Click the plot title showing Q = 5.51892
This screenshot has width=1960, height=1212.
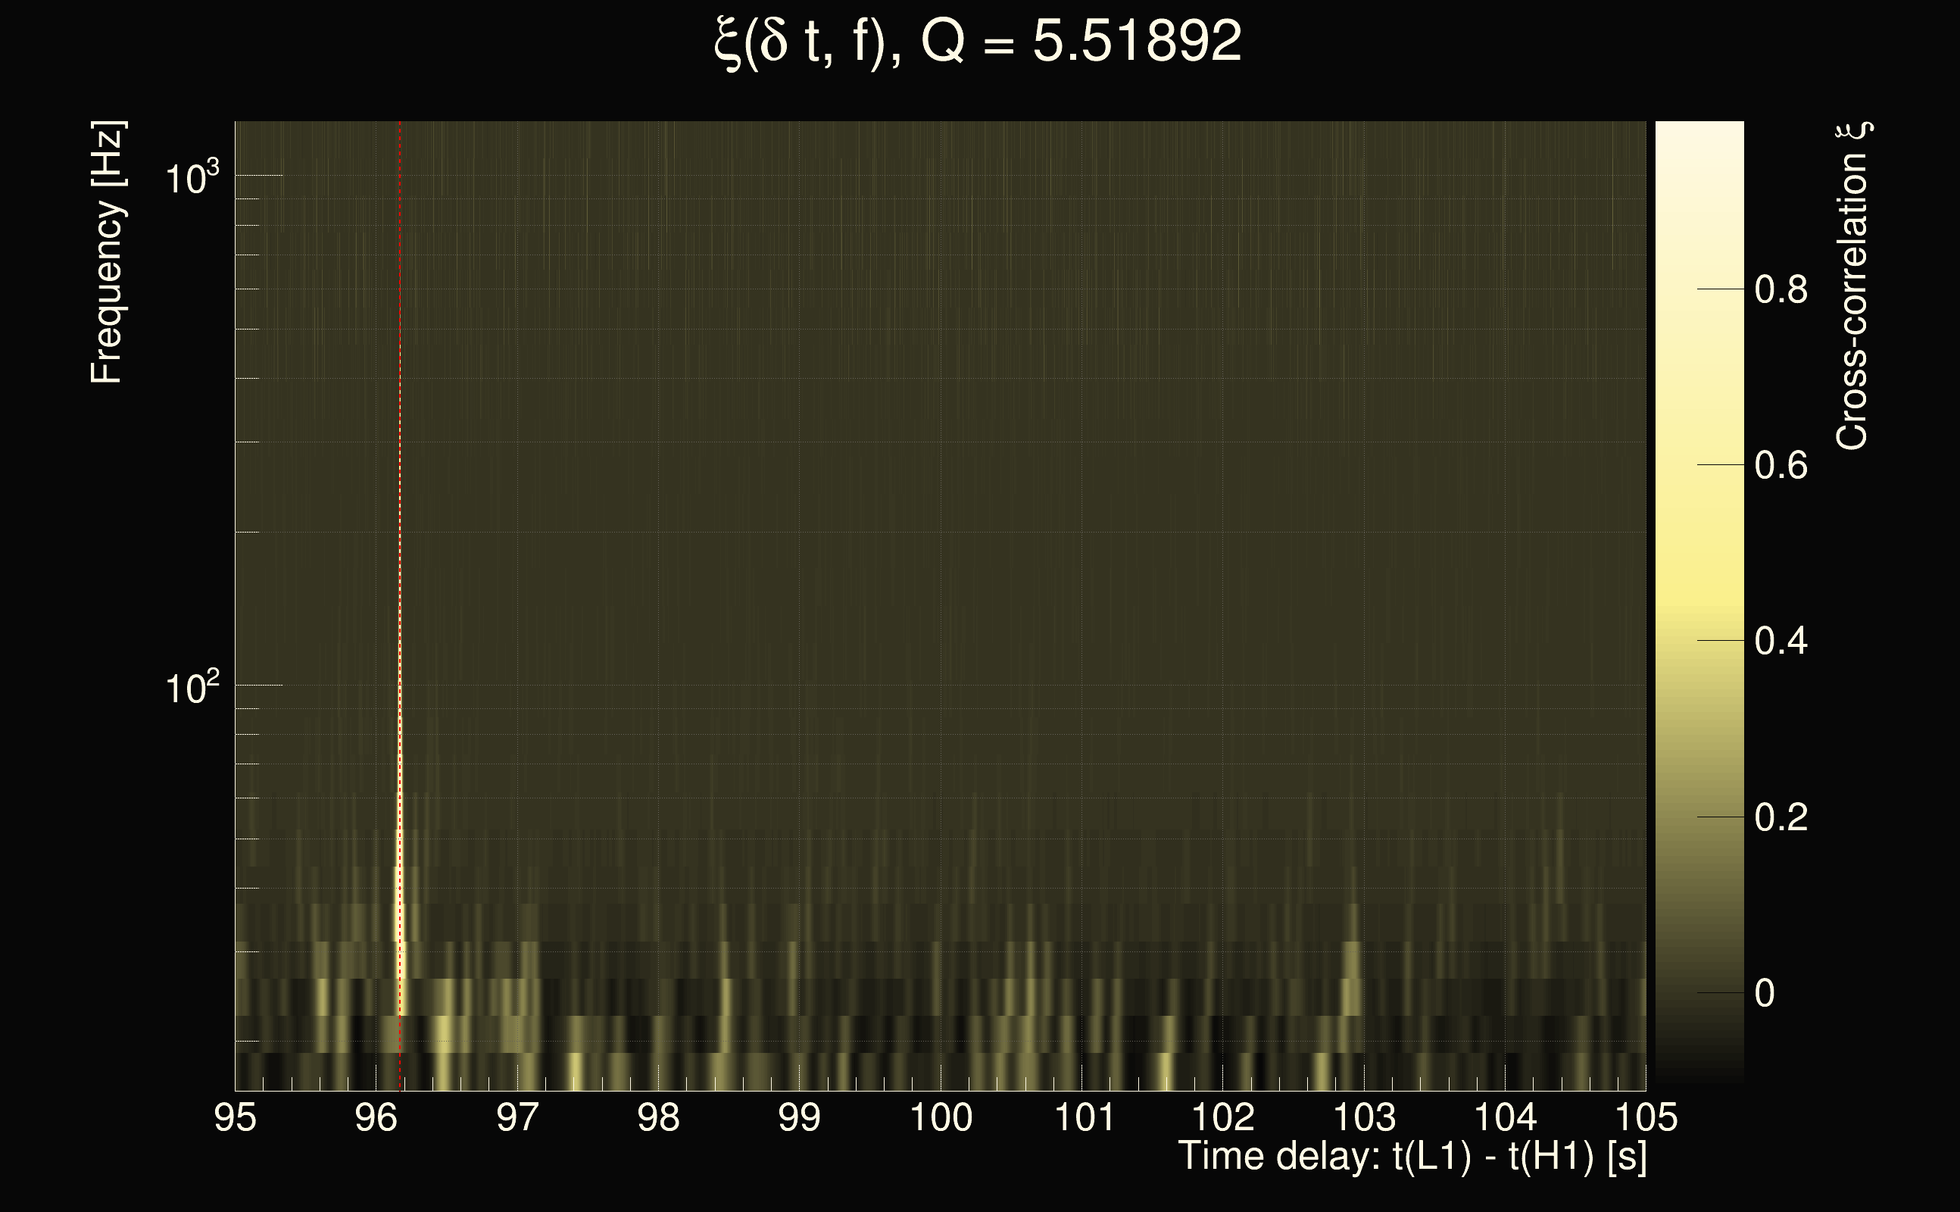pos(978,42)
